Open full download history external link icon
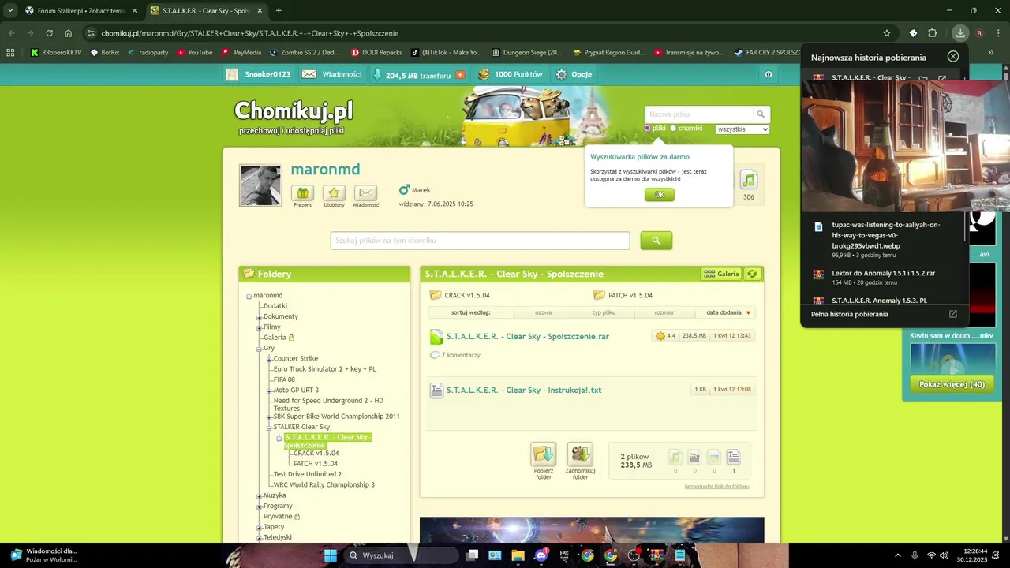The height and width of the screenshot is (568, 1010). tap(953, 314)
